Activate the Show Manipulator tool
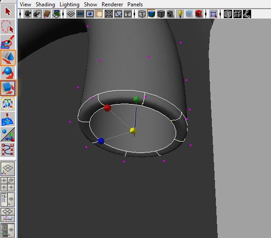This screenshot has width=271, height=238. [8, 134]
